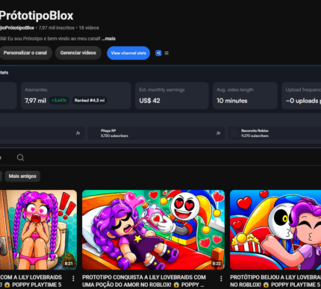Click Baconzita Roblox channel avatar
This screenshot has height=289, width=321.
234,133
